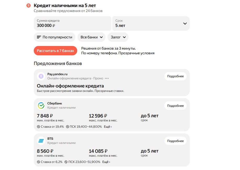Viewport: 240px width, 170px height.
Task: Click the Yandex logo icon
Action: pyautogui.click(x=29, y=6)
